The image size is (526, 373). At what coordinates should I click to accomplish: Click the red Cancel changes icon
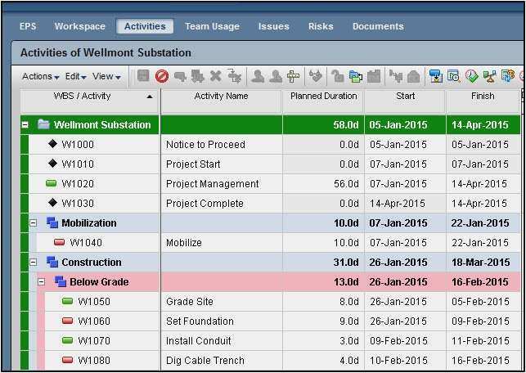click(x=162, y=77)
